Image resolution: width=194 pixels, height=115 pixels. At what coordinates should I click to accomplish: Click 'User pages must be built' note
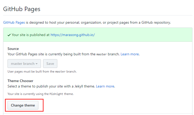click(x=42, y=72)
